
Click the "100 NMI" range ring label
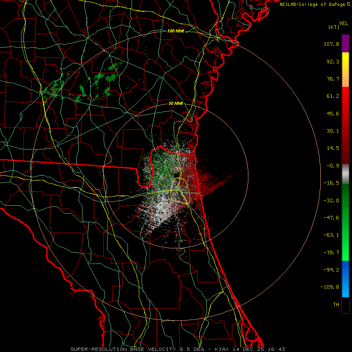pos(176,31)
